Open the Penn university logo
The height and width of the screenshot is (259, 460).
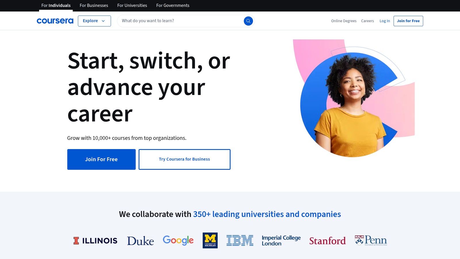point(371,241)
